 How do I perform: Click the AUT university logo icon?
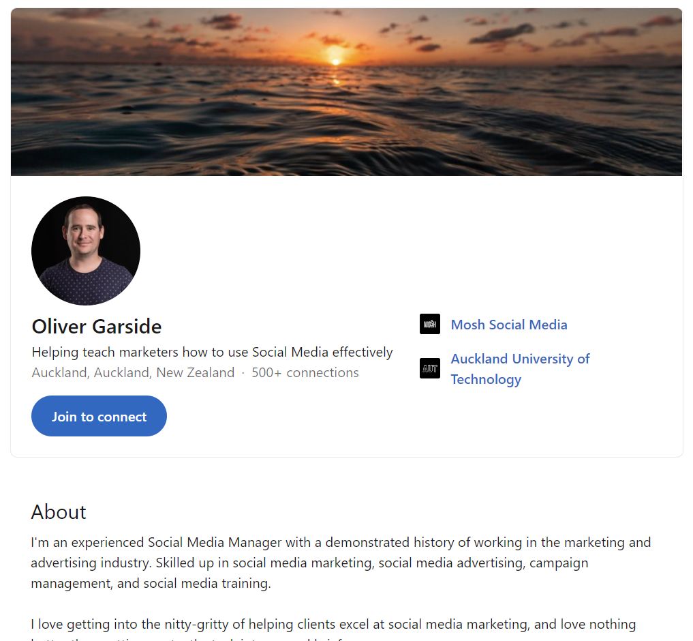(x=429, y=368)
